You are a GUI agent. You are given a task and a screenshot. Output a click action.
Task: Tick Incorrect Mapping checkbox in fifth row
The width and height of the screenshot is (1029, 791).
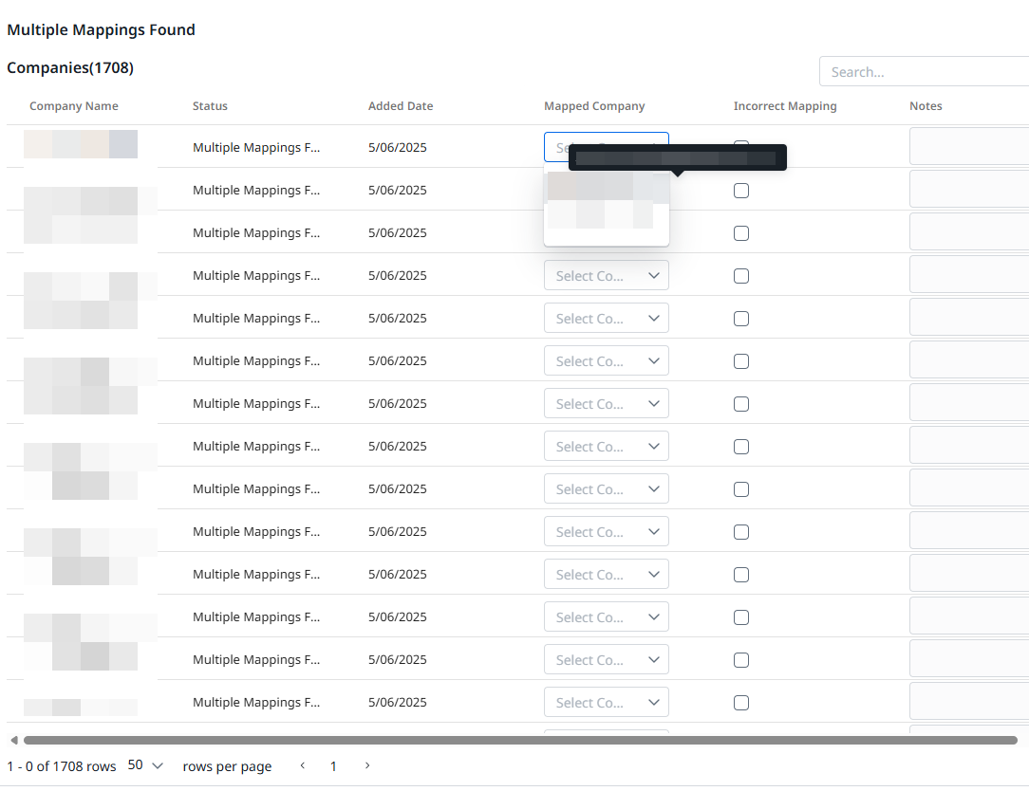[x=741, y=319]
